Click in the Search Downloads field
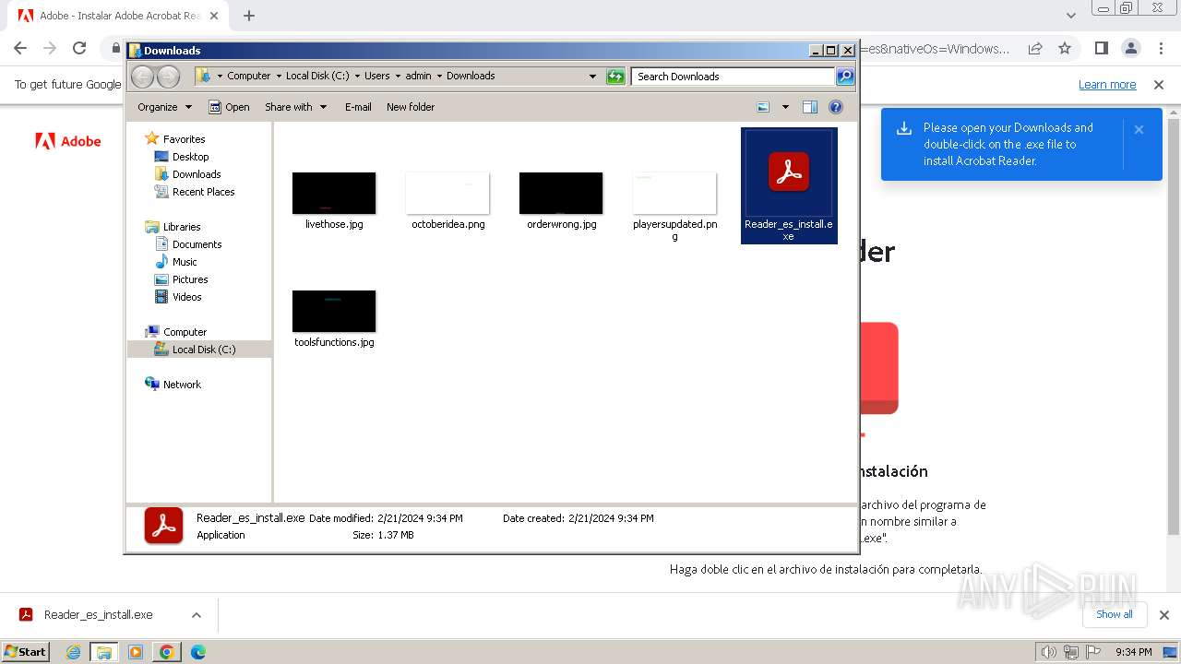The width and height of the screenshot is (1181, 664). point(734,77)
